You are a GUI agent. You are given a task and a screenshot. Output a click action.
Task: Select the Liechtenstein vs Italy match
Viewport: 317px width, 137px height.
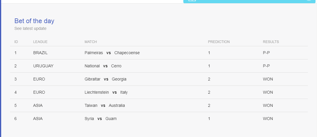coord(106,92)
